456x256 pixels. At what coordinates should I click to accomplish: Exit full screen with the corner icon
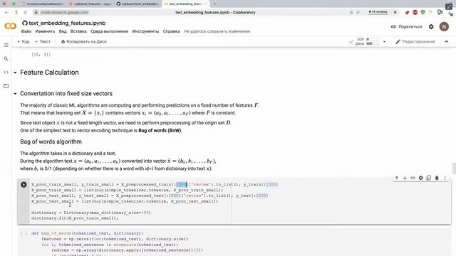[x=449, y=6]
